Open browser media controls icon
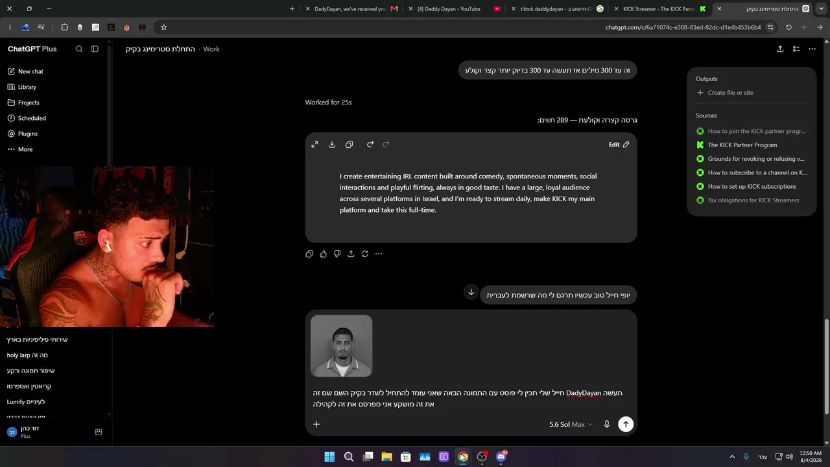This screenshot has height=467, width=830. point(41,27)
